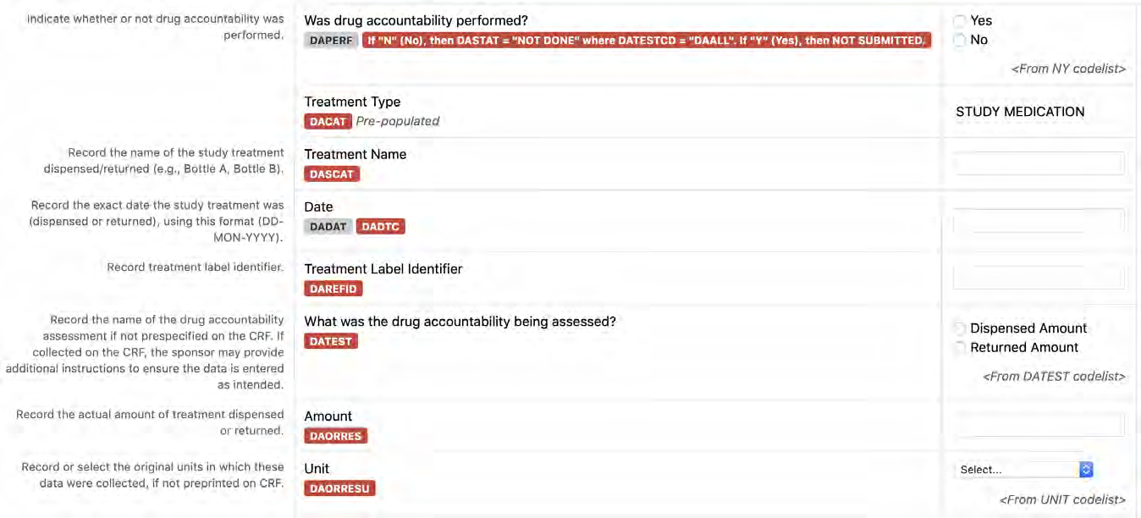The image size is (1141, 518).
Task: Click the red DATEST tag
Action: [x=331, y=342]
